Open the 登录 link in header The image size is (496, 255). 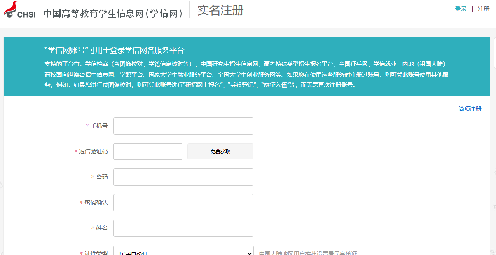coord(461,9)
